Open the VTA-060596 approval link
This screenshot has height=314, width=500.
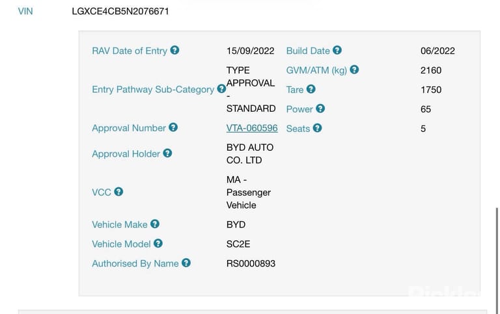click(252, 128)
